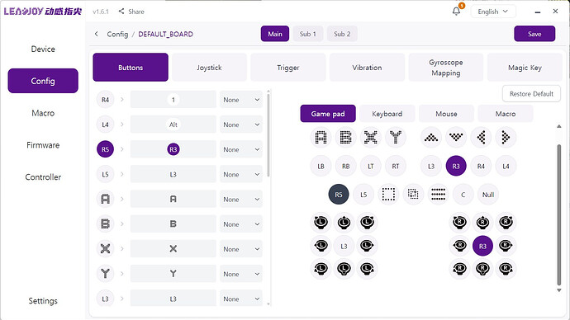Open the Joystick tab
This screenshot has height=320, width=570.
(209, 68)
